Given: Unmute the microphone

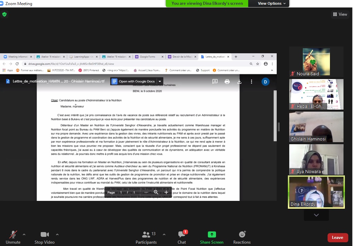Looking at the screenshot, I should tap(13, 237).
